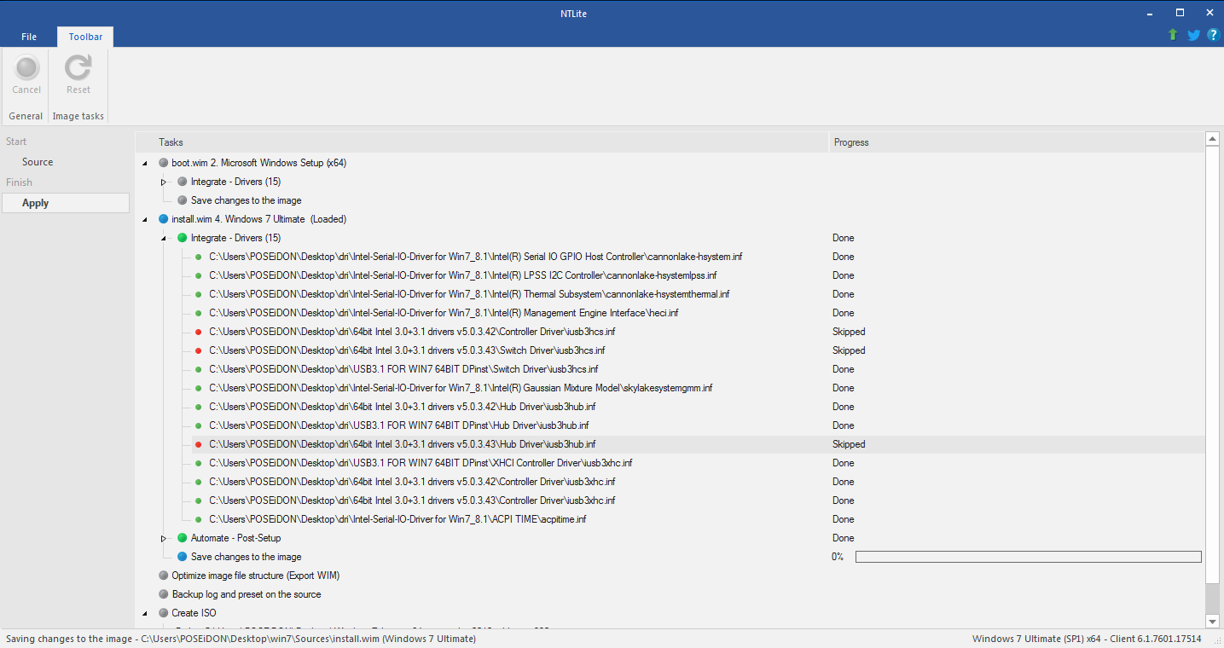Viewport: 1224px width, 648px height.
Task: Collapse the boot.wim task node
Action: [144, 163]
